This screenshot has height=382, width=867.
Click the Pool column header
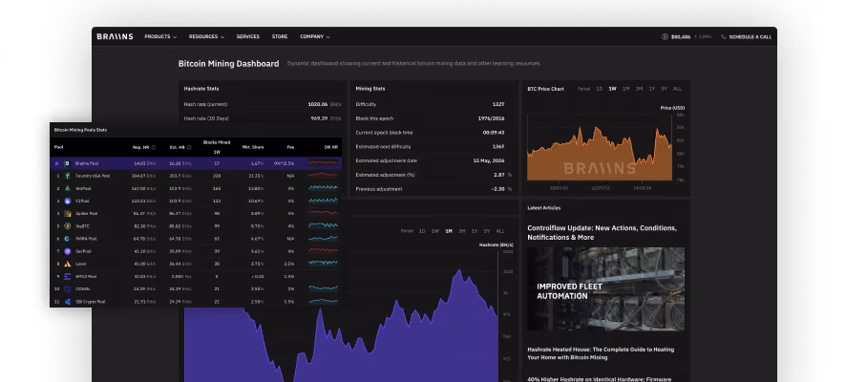tap(58, 148)
